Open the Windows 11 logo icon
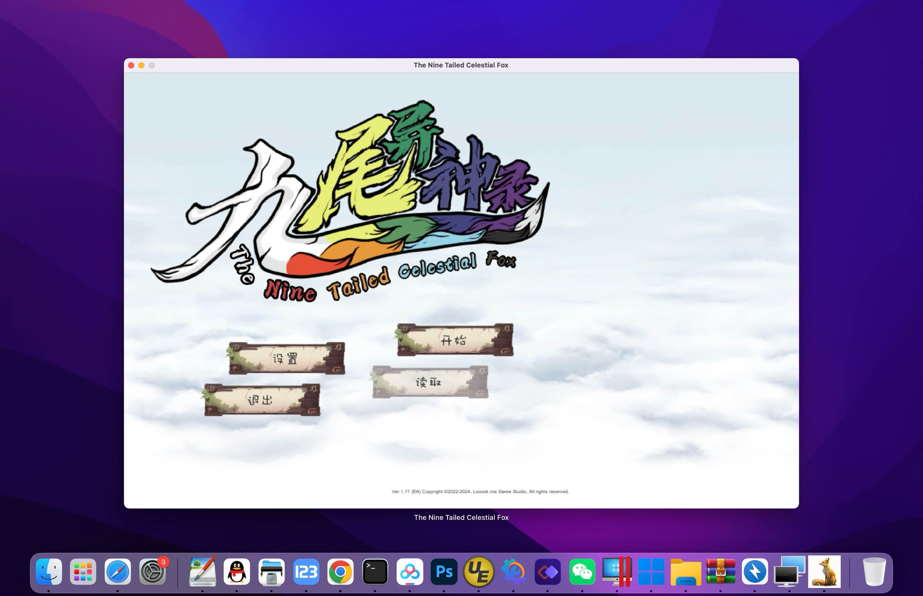923x596 pixels. [x=651, y=572]
